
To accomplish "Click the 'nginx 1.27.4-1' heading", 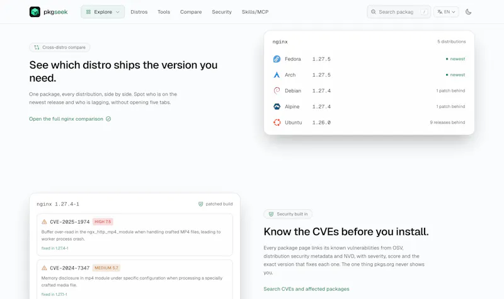I will [58, 204].
